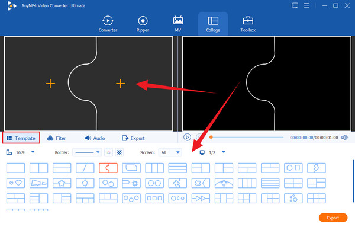The image size is (355, 230).
Task: Select the puzzle-curve split template
Action: 108,168
